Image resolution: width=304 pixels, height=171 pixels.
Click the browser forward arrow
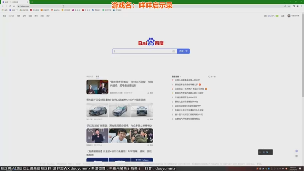pos(6,6)
